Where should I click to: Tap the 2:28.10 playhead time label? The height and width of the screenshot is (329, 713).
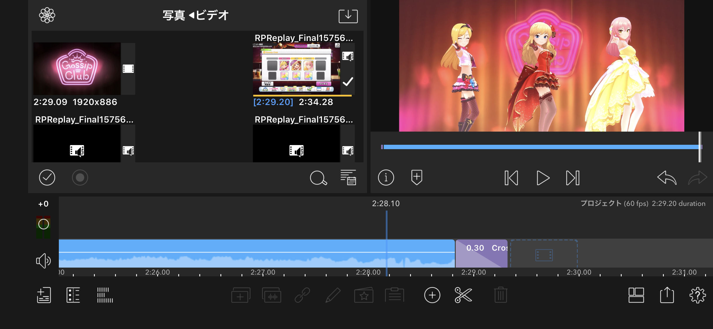point(386,204)
